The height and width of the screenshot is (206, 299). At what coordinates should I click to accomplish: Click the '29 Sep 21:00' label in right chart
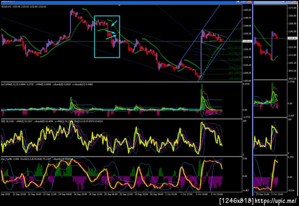point(263,194)
